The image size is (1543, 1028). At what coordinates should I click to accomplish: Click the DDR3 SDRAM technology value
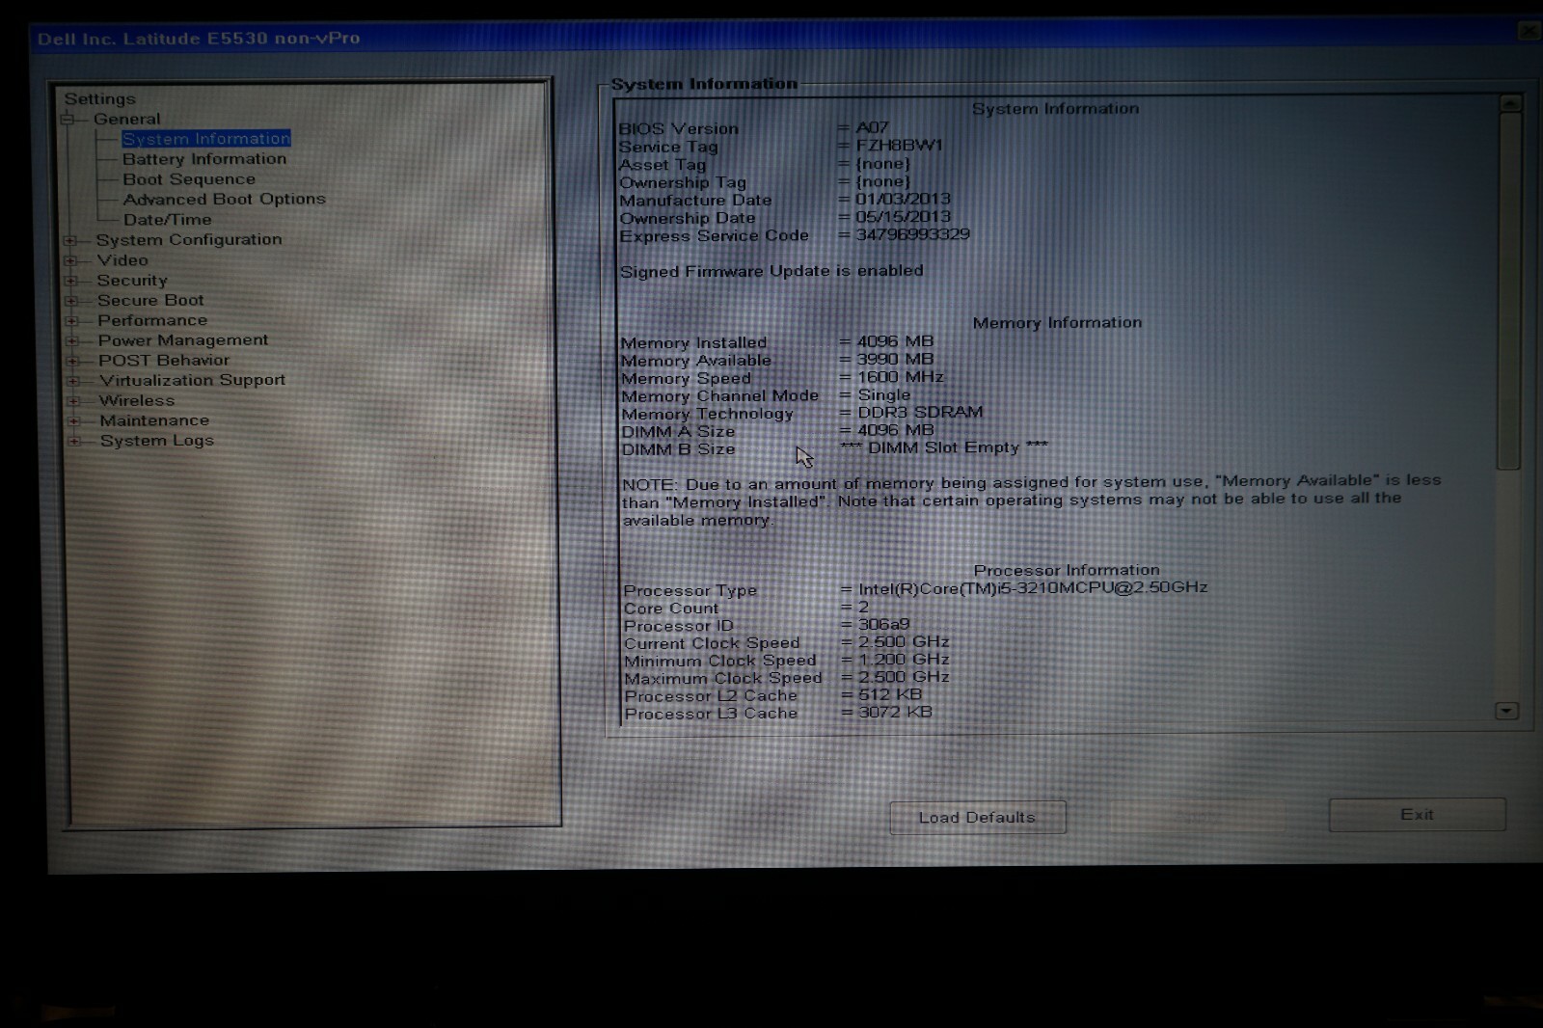tap(921, 412)
